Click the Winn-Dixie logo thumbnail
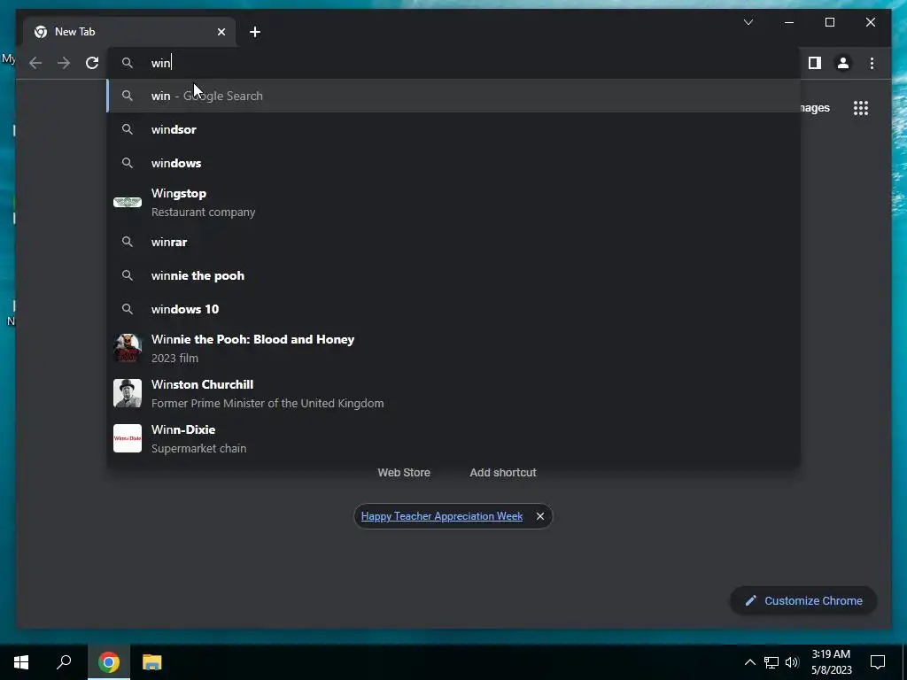 (x=128, y=438)
